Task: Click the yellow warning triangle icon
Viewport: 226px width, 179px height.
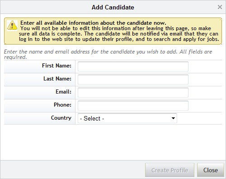Action: click(12, 26)
